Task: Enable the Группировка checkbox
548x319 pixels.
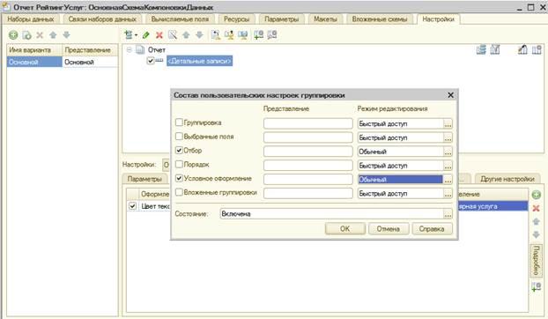Action: 179,122
